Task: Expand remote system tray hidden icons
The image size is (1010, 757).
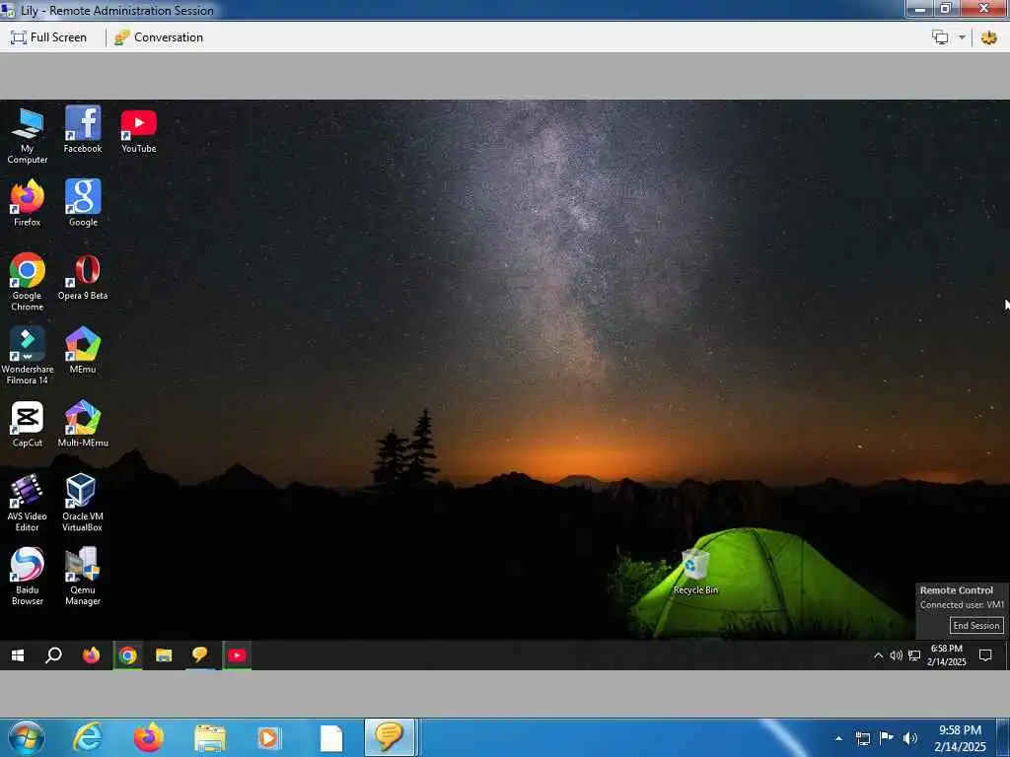Action: pyautogui.click(x=878, y=655)
